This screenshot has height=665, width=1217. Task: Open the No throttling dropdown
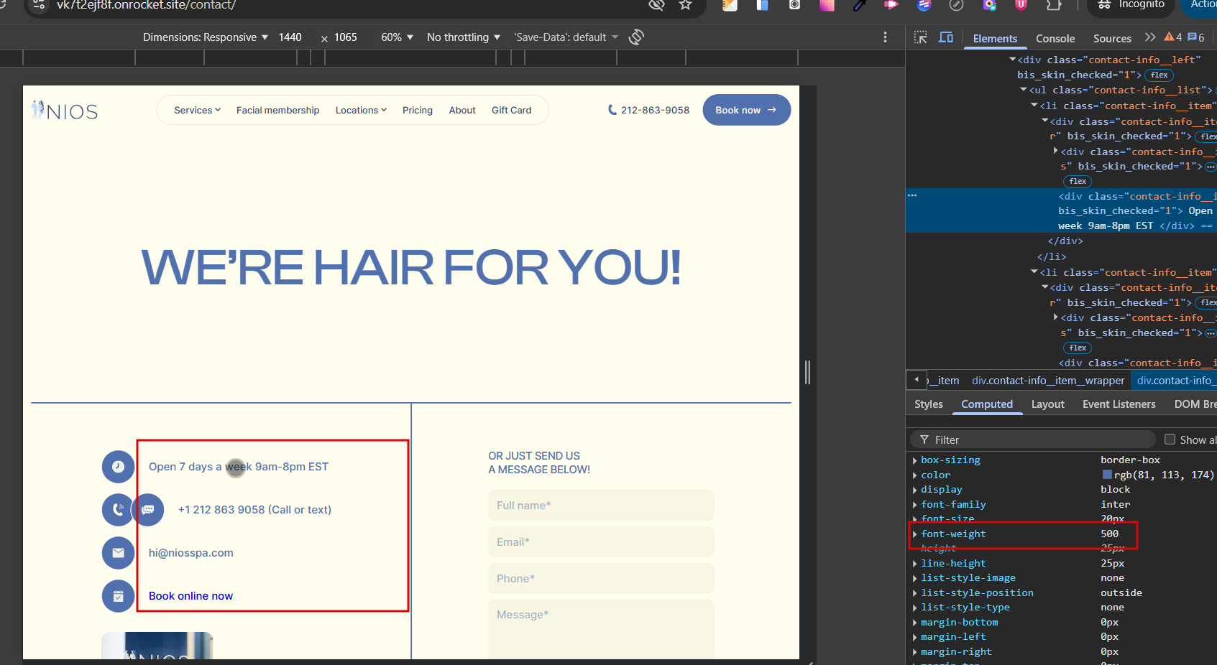point(463,37)
